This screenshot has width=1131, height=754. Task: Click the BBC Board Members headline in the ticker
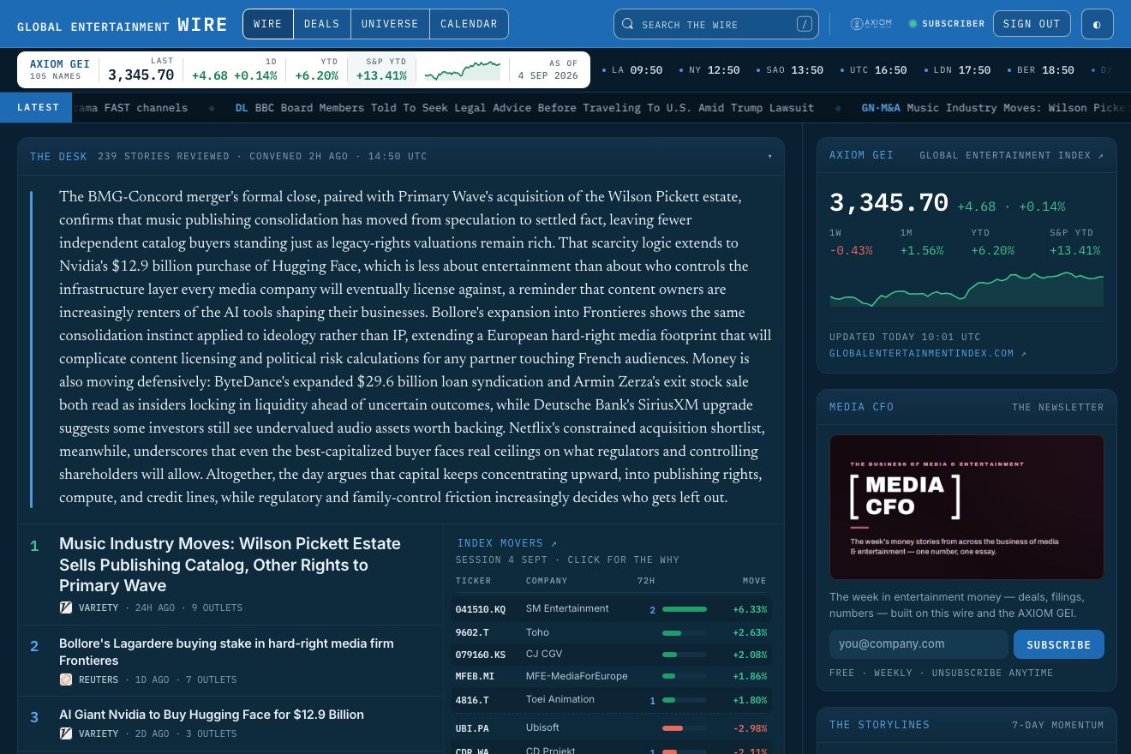click(524, 108)
